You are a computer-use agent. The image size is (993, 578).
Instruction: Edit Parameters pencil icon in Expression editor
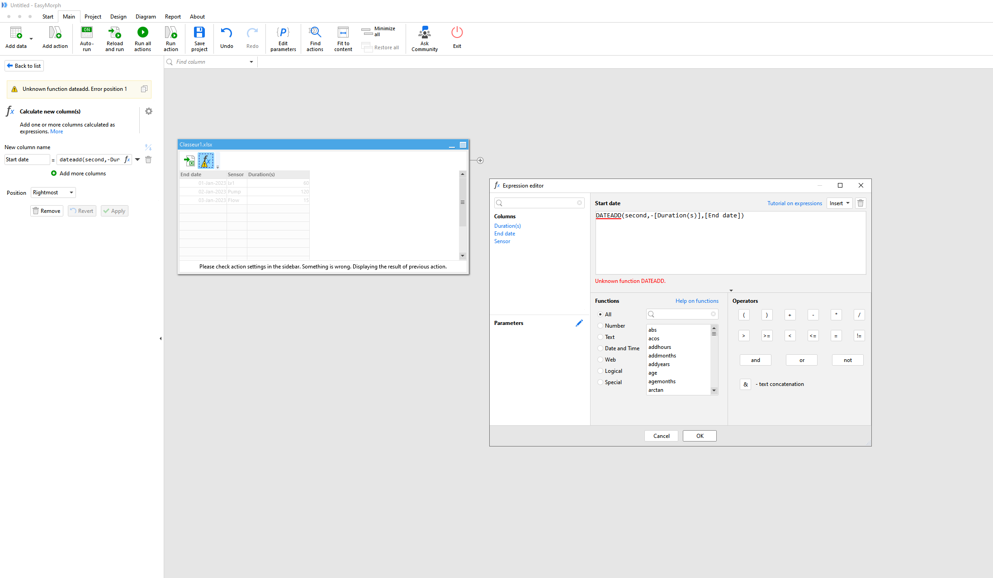tap(579, 323)
